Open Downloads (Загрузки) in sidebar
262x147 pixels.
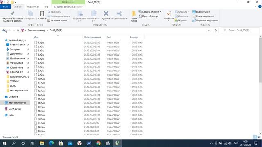[13, 49]
